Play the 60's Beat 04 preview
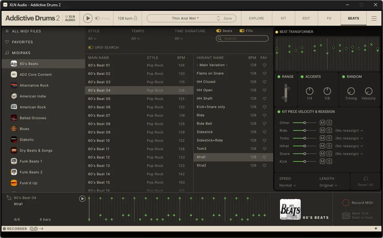Image resolution: width=383 pixels, height=238 pixels. (82, 199)
